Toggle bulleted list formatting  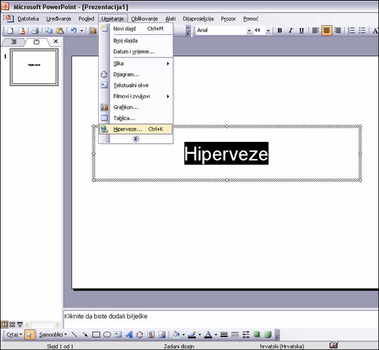362,31
